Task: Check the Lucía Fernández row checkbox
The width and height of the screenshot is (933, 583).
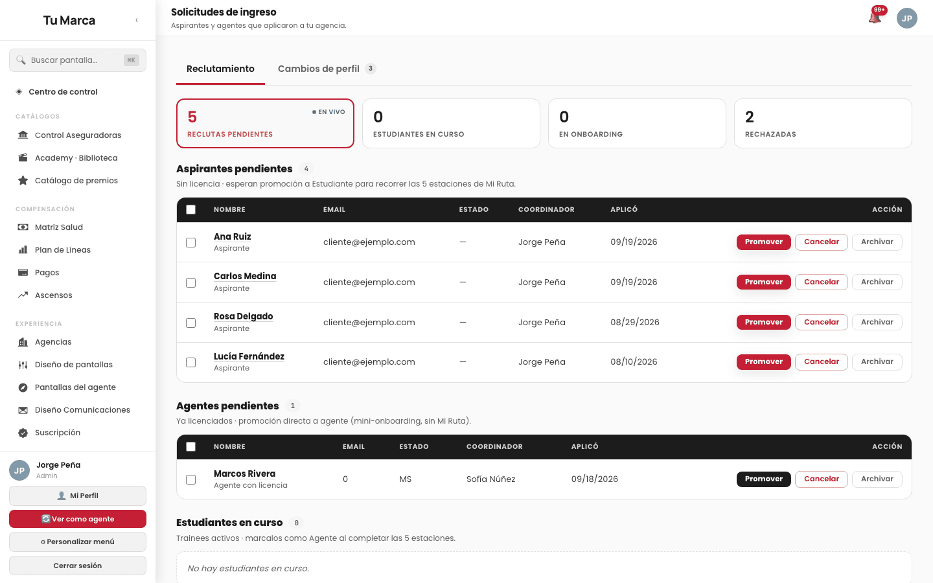Action: click(x=190, y=362)
